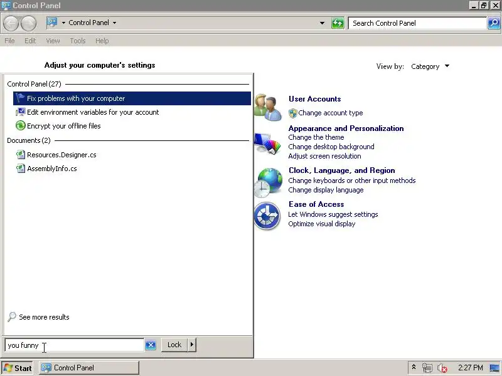Click the Start button

[18, 368]
